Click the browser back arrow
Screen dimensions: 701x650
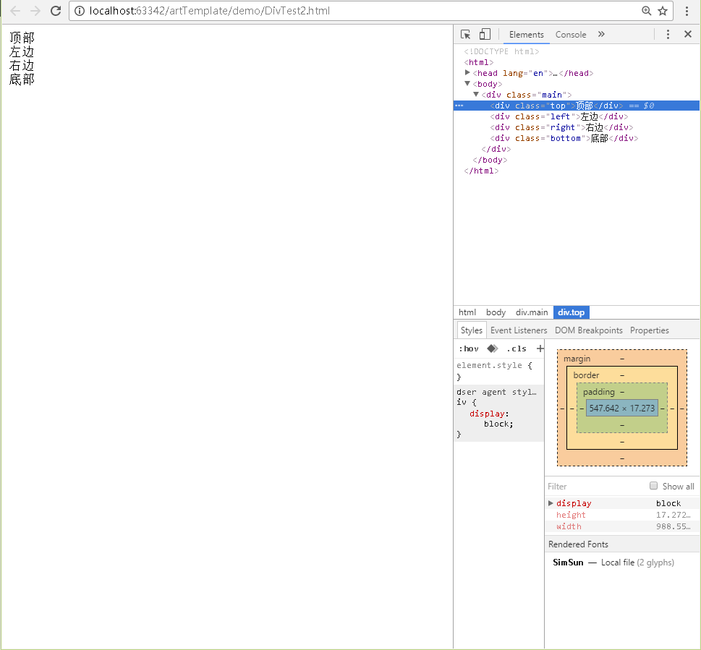click(14, 11)
